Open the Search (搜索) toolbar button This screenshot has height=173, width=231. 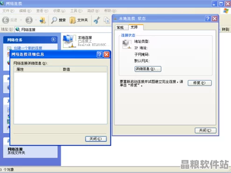point(58,20)
